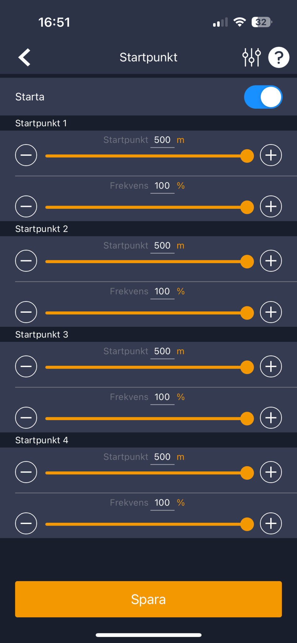Edit the Startpunkt 4 Frekvens value field

pyautogui.click(x=162, y=503)
